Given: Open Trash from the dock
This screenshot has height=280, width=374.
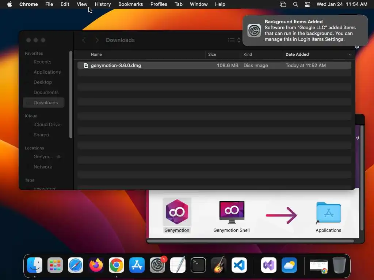Looking at the screenshot, I should (x=339, y=265).
